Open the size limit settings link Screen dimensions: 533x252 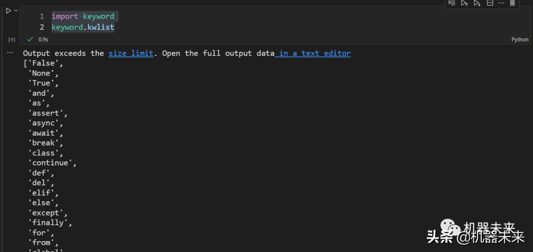coord(131,53)
